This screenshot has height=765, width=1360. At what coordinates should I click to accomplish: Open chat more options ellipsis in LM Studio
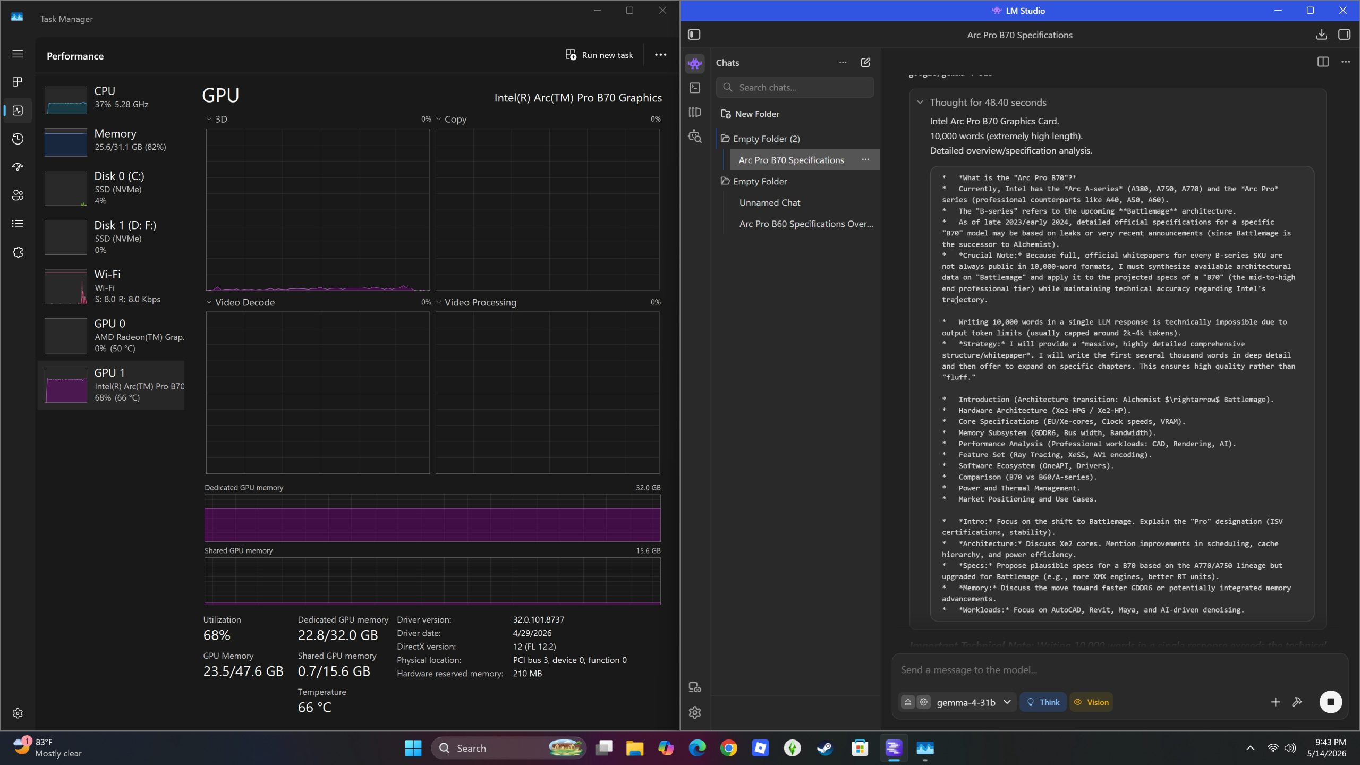1346,62
